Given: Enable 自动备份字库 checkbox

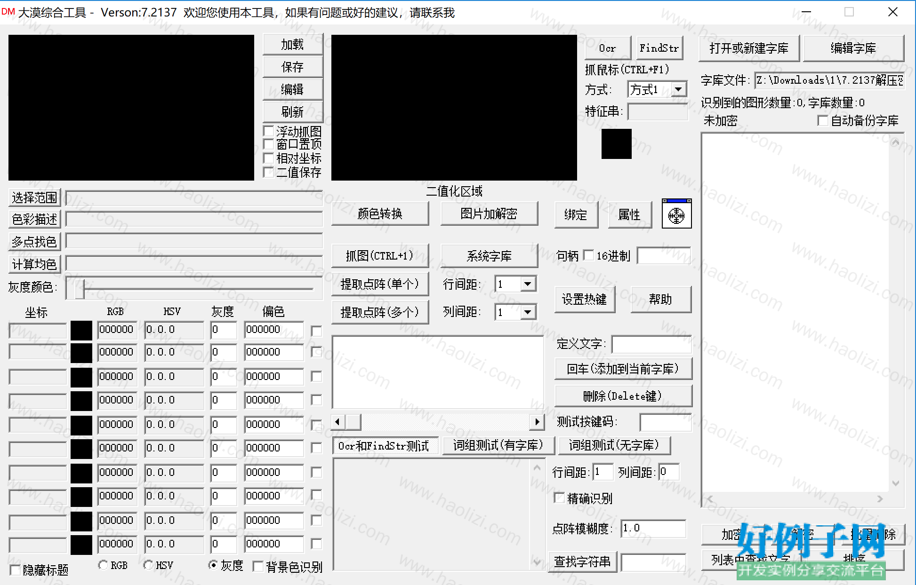Looking at the screenshot, I should tap(823, 121).
